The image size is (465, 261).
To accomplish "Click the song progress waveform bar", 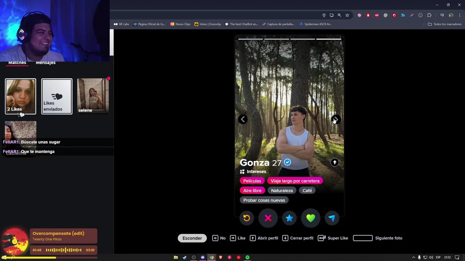I will point(64,250).
